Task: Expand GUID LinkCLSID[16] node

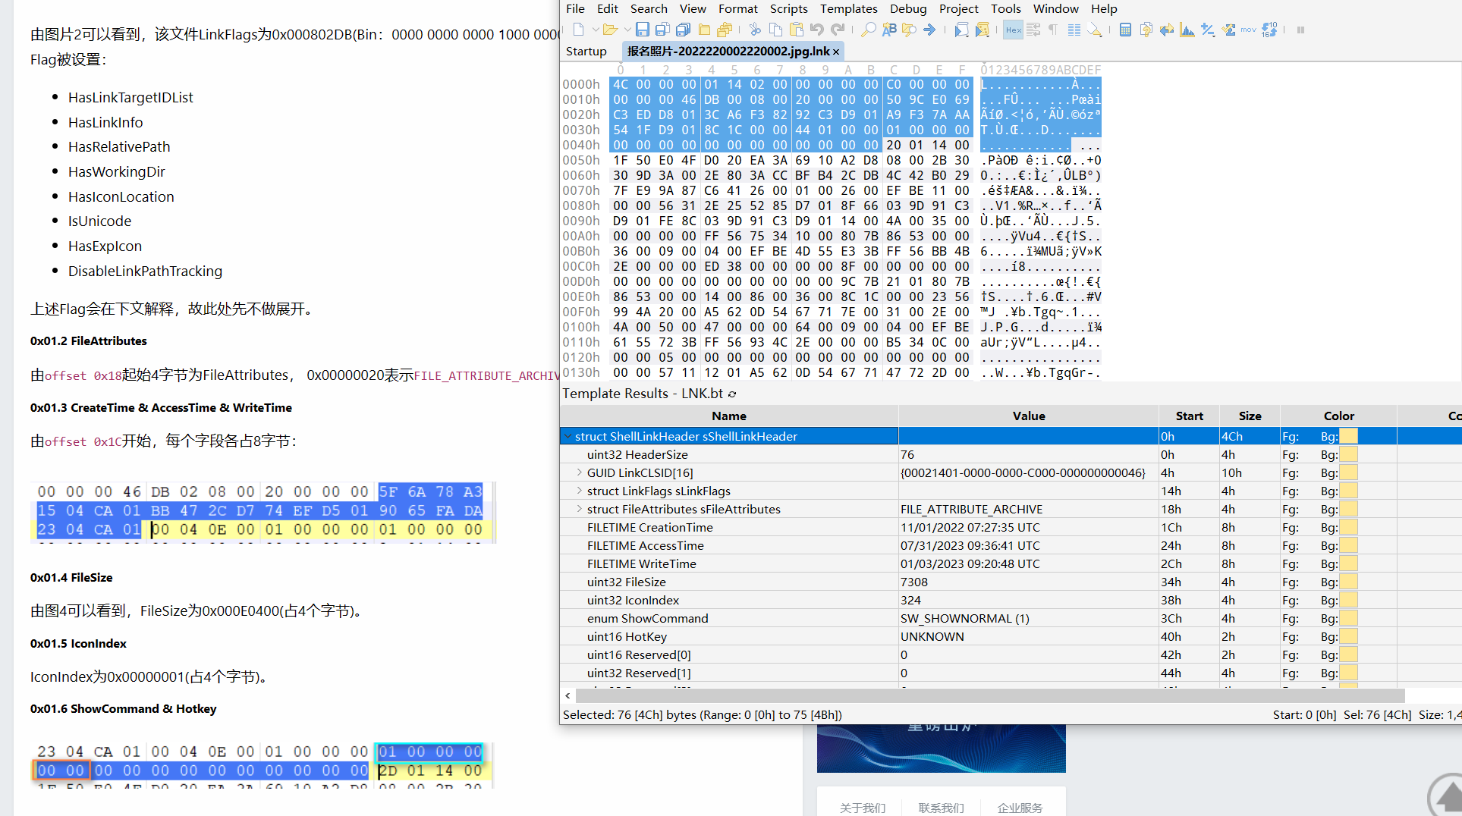Action: [x=580, y=472]
